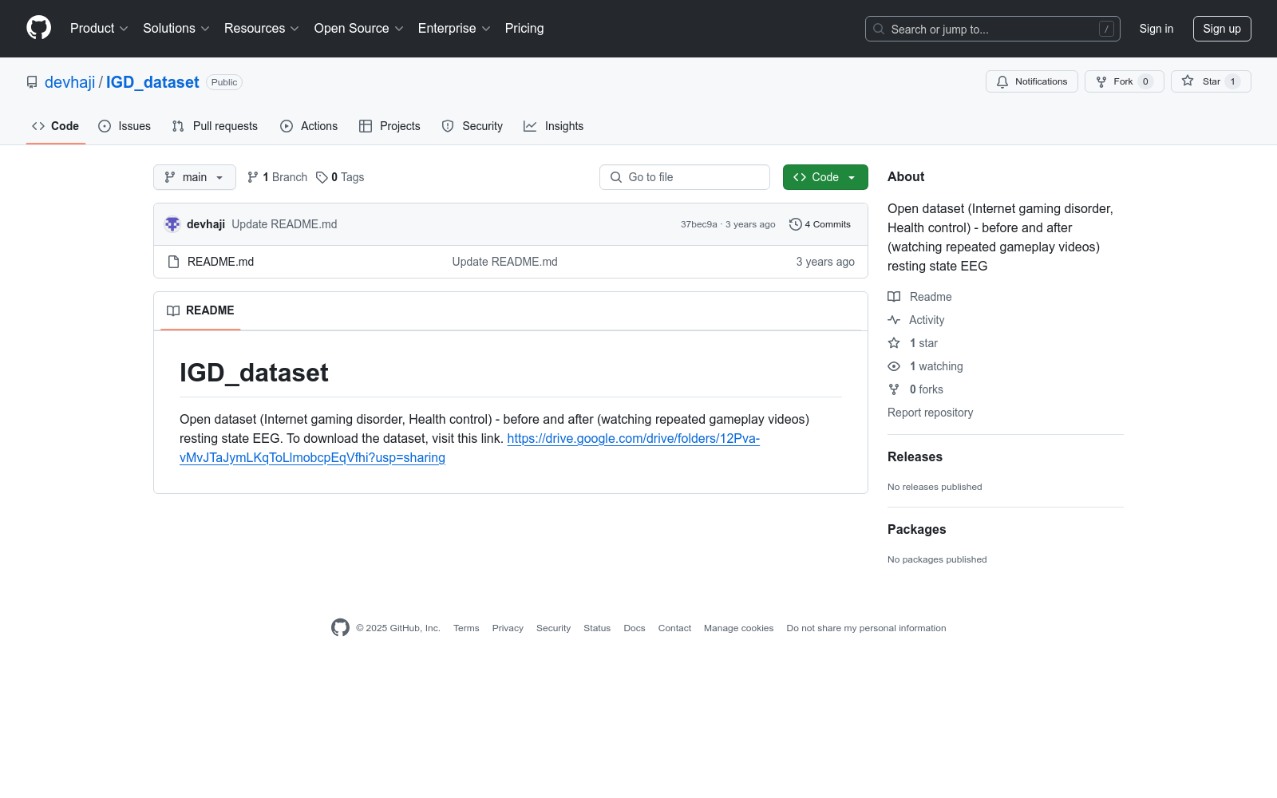Click the Contact footer link
Viewport: 1277px width, 798px height.
point(674,628)
